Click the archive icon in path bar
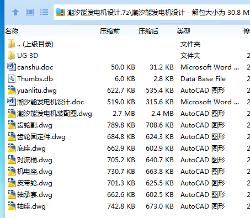This screenshot has width=250, height=218. click(x=61, y=13)
